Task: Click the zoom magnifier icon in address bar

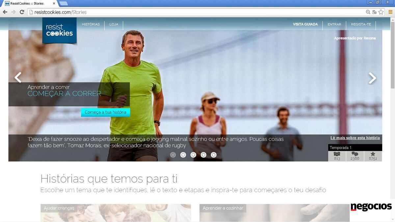Action: pos(368,12)
